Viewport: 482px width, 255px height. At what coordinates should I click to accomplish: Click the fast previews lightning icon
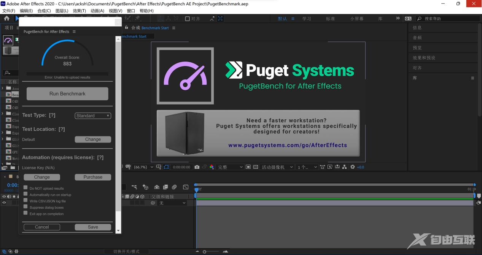pyautogui.click(x=329, y=167)
